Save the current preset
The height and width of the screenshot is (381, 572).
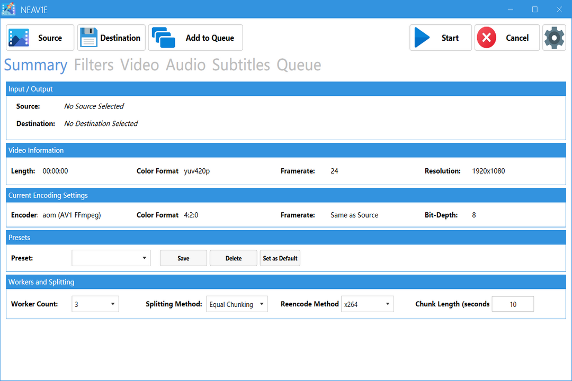(183, 258)
